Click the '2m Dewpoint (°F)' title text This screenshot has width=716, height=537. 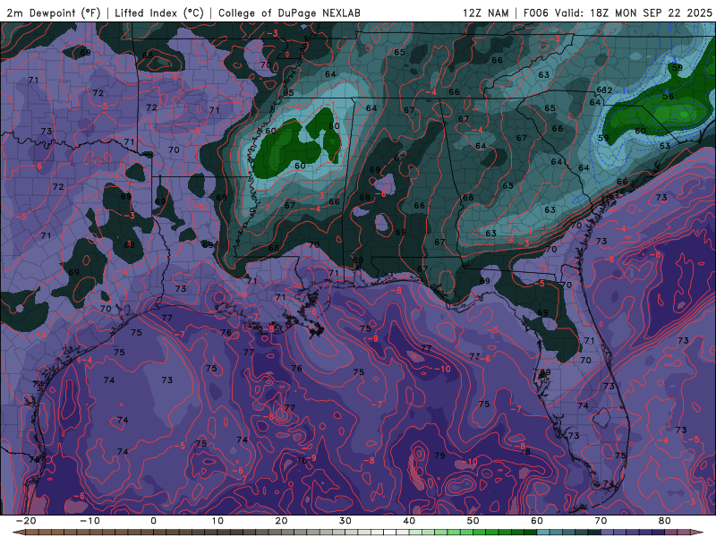click(54, 13)
